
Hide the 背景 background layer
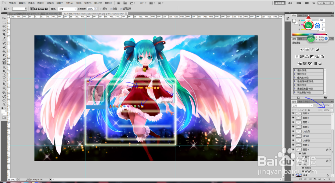293,175
